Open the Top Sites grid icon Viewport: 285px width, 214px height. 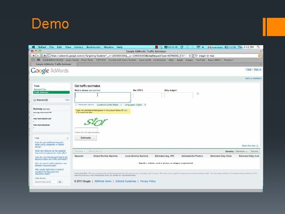tap(38, 60)
